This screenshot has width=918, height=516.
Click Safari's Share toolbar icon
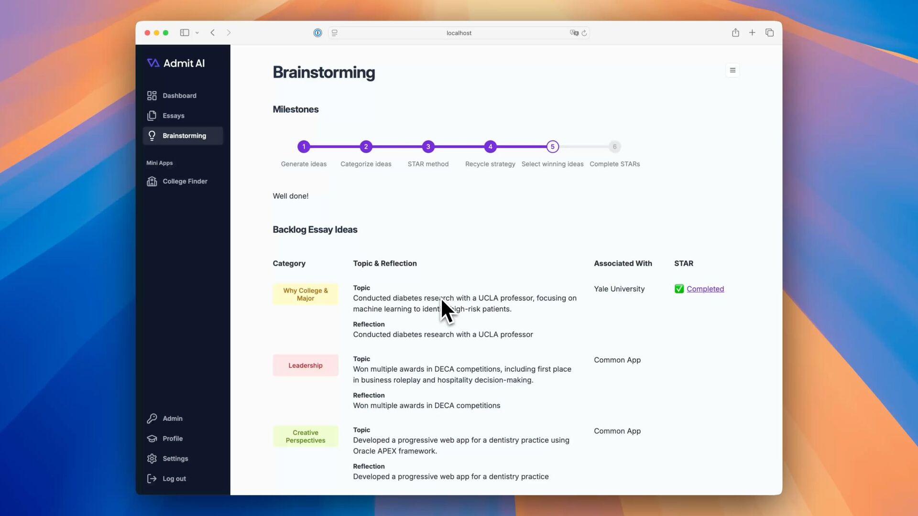[x=735, y=32]
